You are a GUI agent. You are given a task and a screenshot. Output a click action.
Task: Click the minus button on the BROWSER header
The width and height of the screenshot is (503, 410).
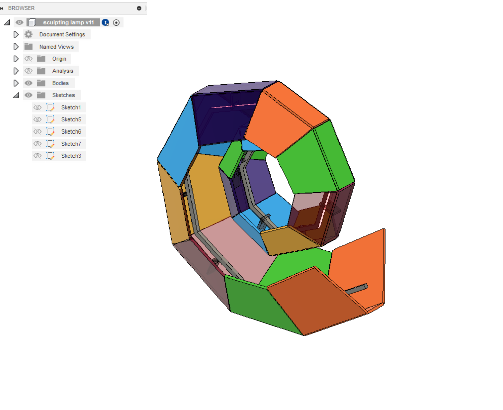139,8
